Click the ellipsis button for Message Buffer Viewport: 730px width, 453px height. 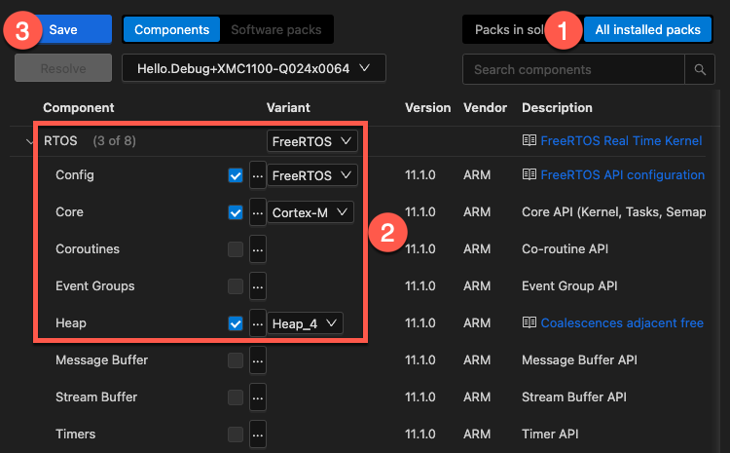(257, 360)
